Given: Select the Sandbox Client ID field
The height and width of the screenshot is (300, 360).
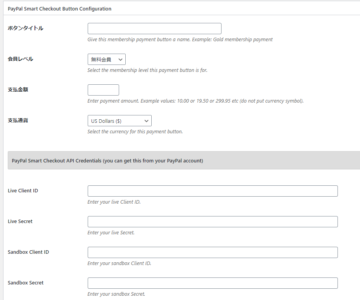Looking at the screenshot, I should (213, 252).
